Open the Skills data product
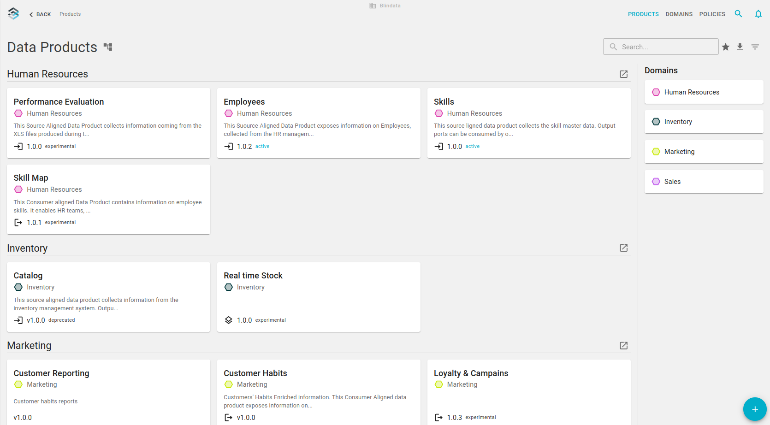The width and height of the screenshot is (770, 425). [x=529, y=123]
